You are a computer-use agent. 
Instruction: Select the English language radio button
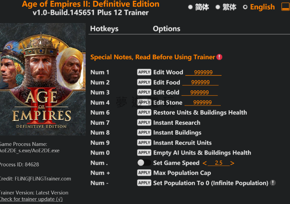coord(245,7)
